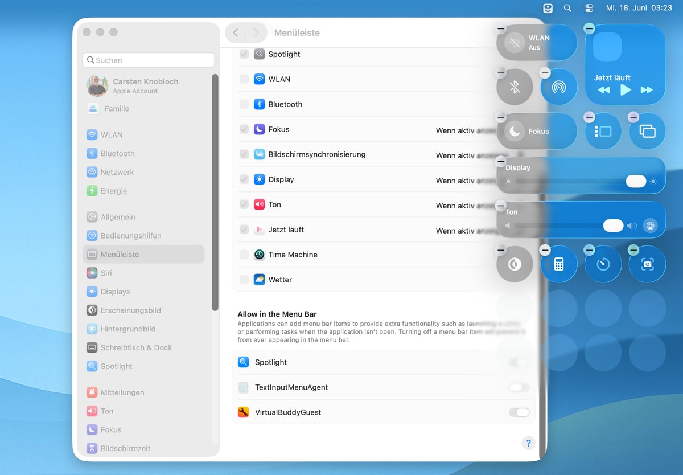Click the Bluetooth tile in Control Center

515,87
